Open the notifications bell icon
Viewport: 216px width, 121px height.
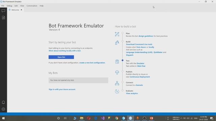pos(3,102)
